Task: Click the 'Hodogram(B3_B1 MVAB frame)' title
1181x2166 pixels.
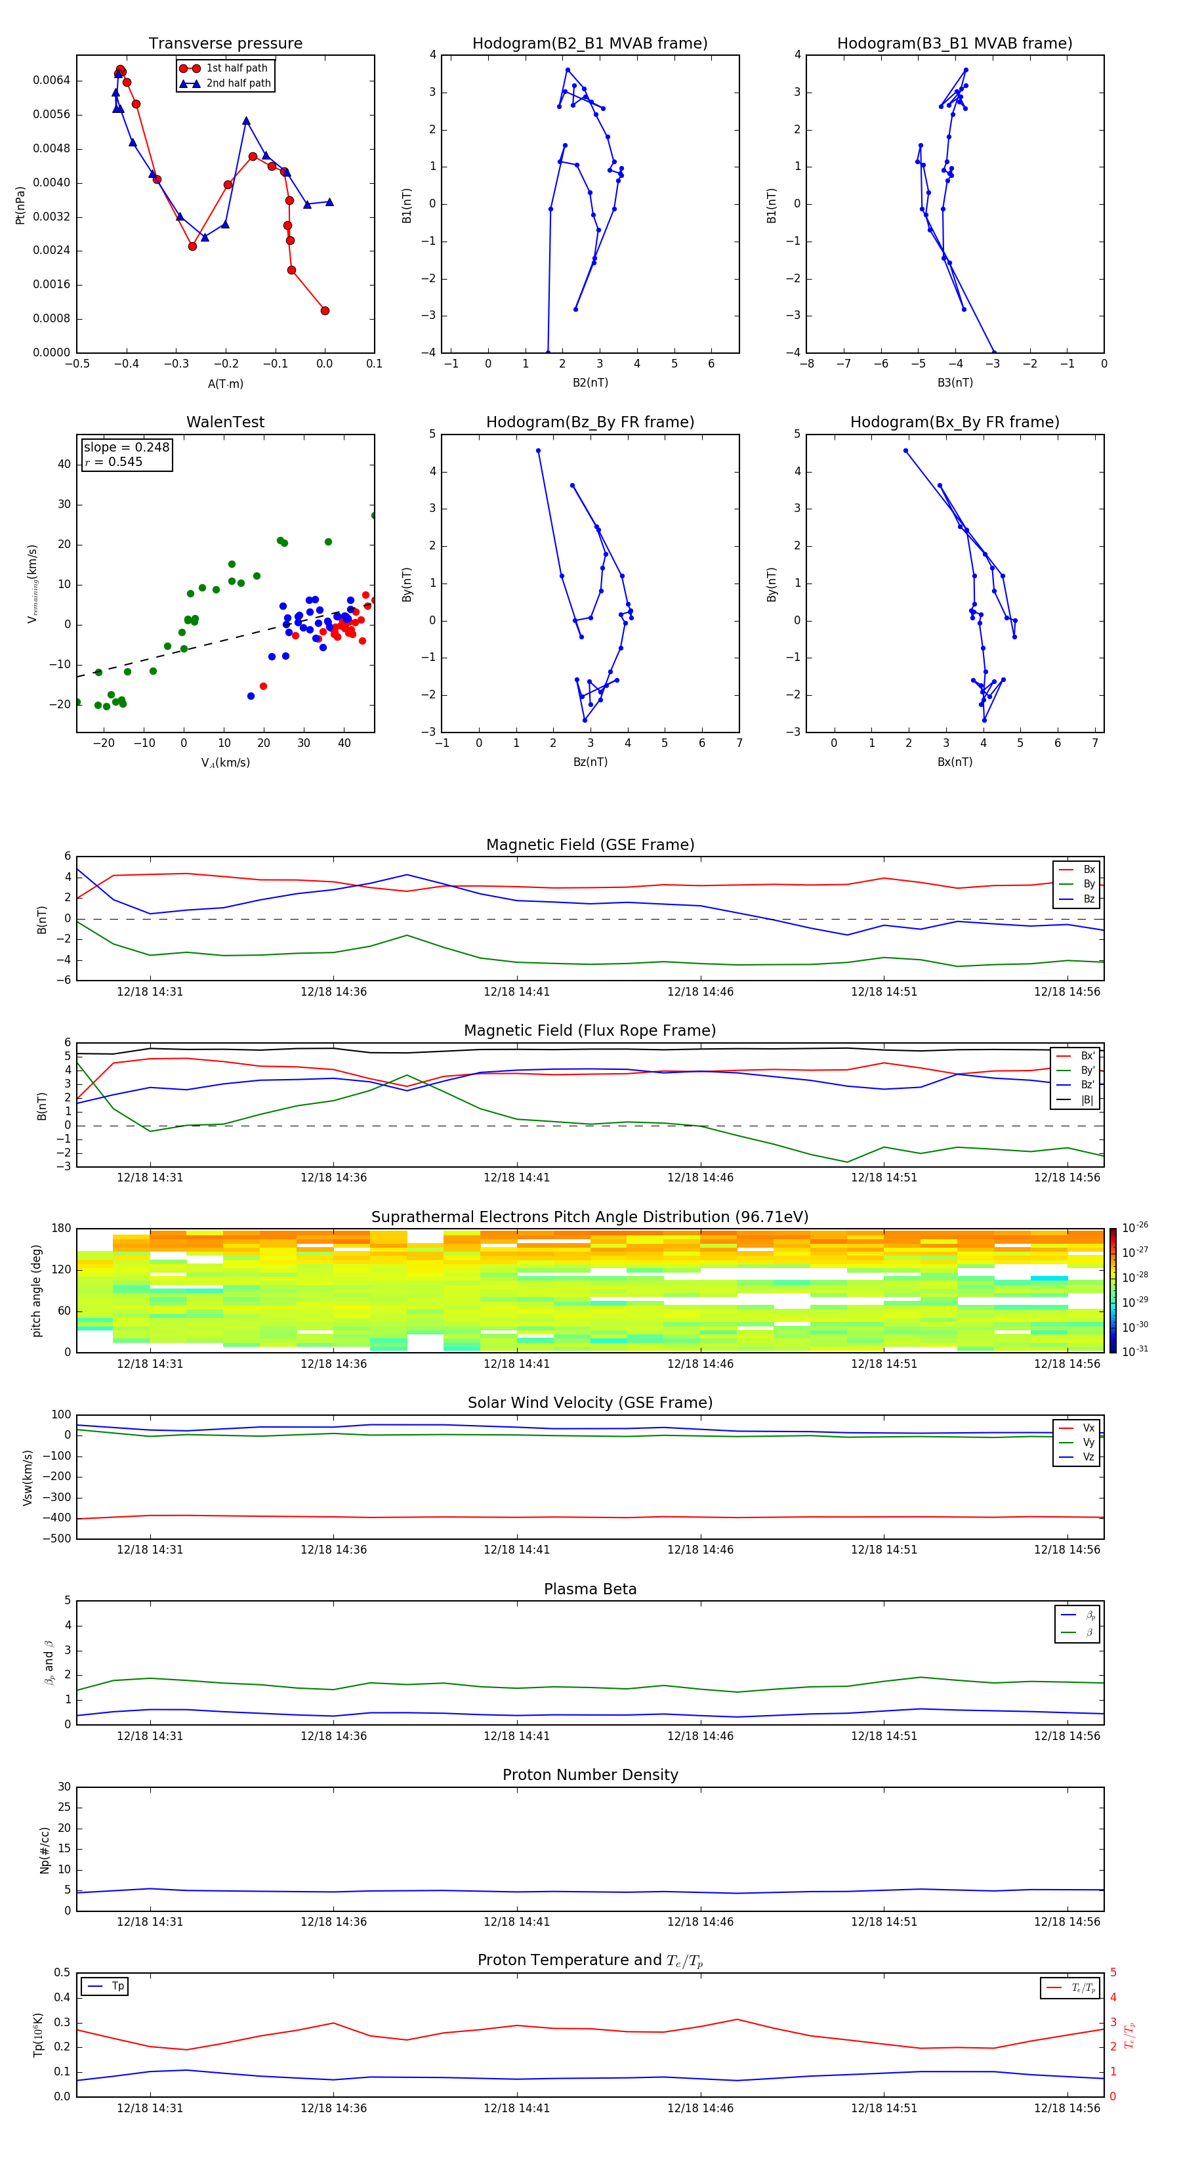Action: (x=955, y=43)
